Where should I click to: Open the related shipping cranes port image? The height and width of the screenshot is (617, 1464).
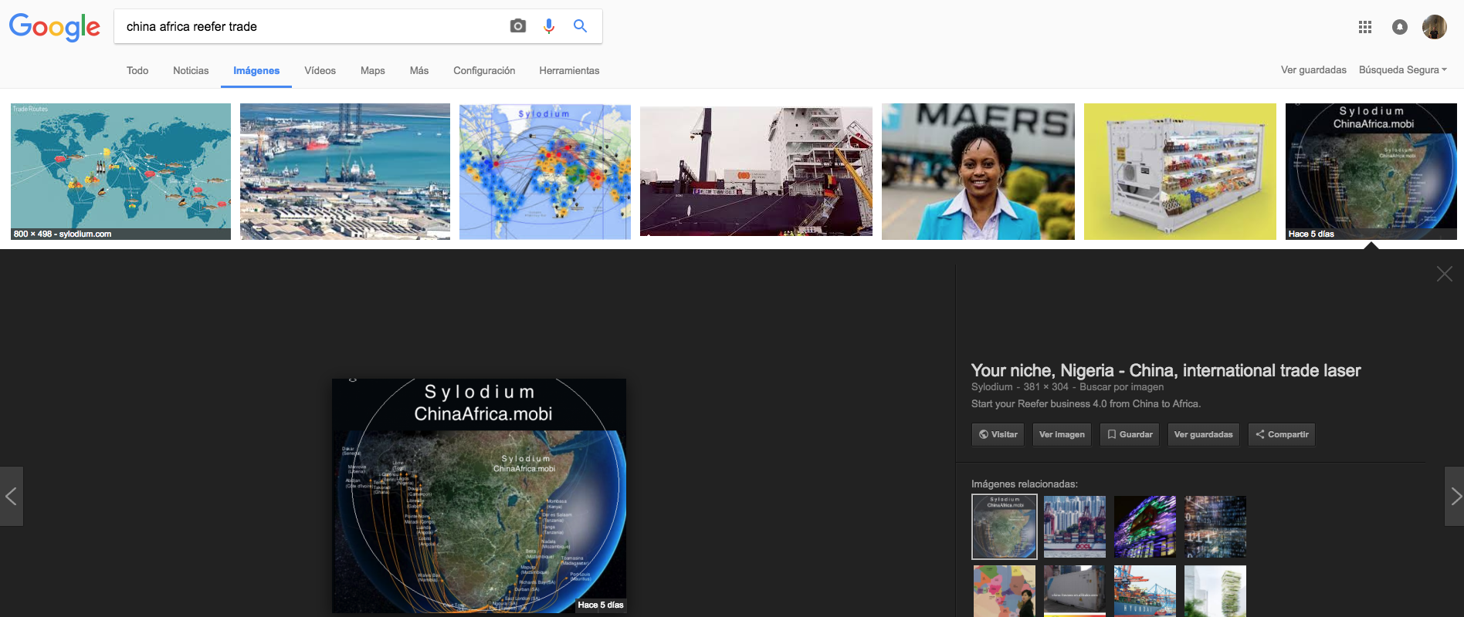pos(1145,592)
